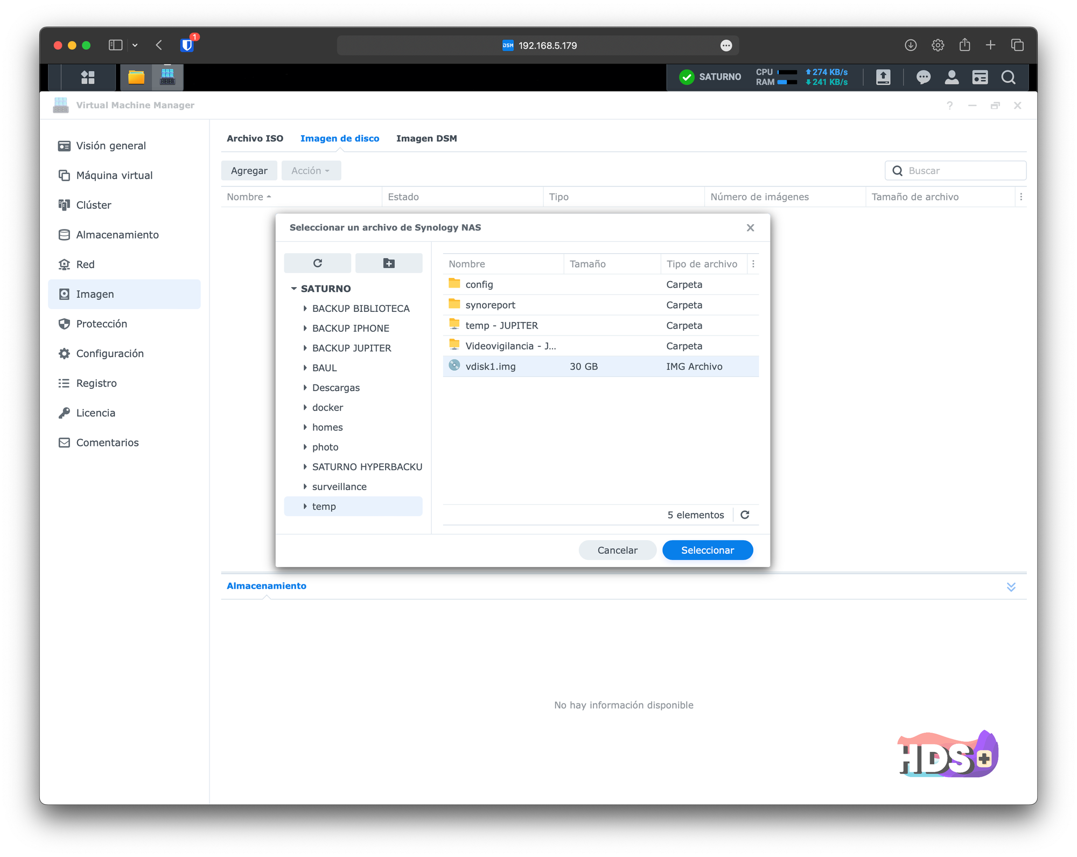Viewport: 1077px width, 857px height.
Task: Open DSM global search magnifier icon
Action: (x=1009, y=78)
